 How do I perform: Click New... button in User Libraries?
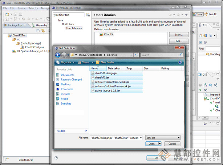(179, 35)
